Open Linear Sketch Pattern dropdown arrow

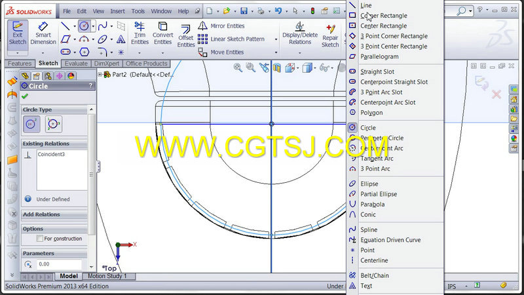coord(276,39)
